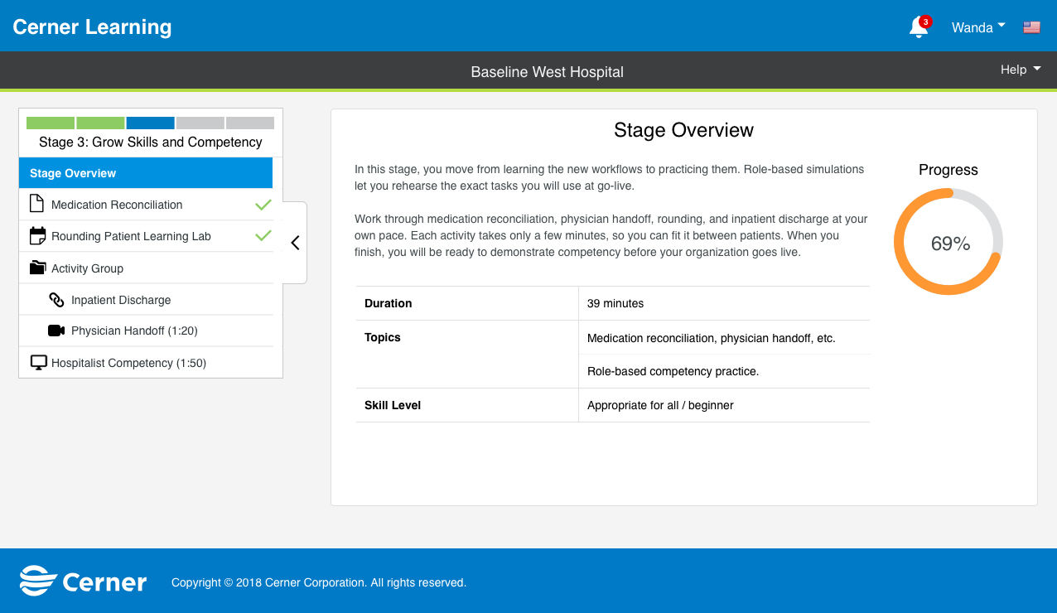Click the Baseline West Hospital header
Viewport: 1057px width, 613px height.
547,72
